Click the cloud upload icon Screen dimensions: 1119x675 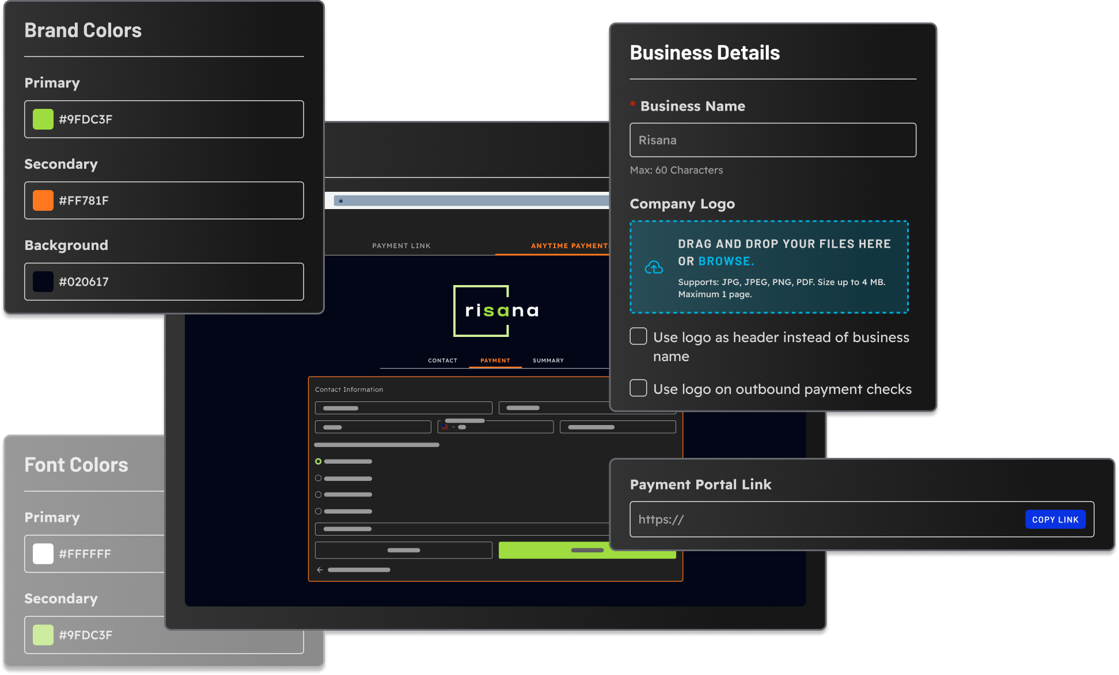point(654,267)
